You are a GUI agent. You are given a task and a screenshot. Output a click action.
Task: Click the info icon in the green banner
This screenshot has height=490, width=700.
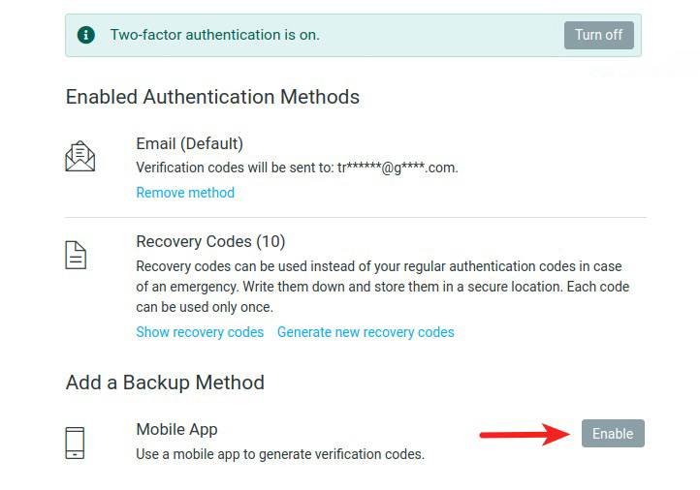(x=86, y=35)
